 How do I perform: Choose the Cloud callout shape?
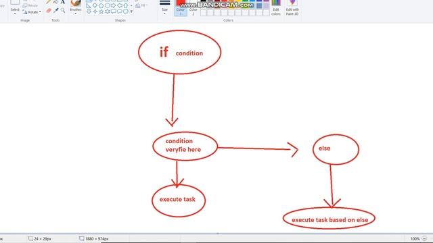click(x=126, y=11)
